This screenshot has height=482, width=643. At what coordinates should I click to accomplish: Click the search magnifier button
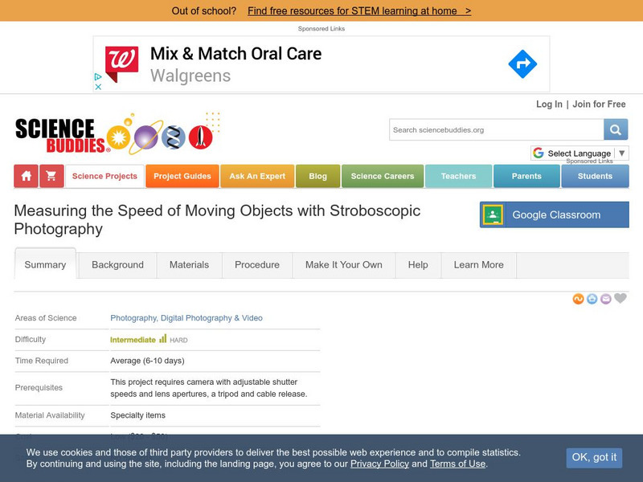(616, 130)
